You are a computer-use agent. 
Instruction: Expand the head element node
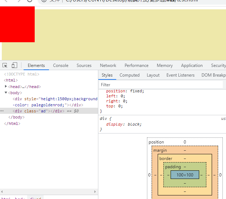[x=6, y=87]
